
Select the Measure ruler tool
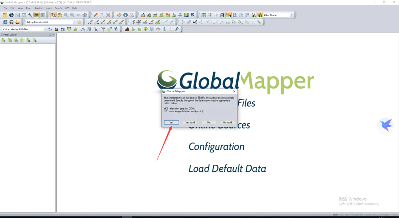point(119,15)
